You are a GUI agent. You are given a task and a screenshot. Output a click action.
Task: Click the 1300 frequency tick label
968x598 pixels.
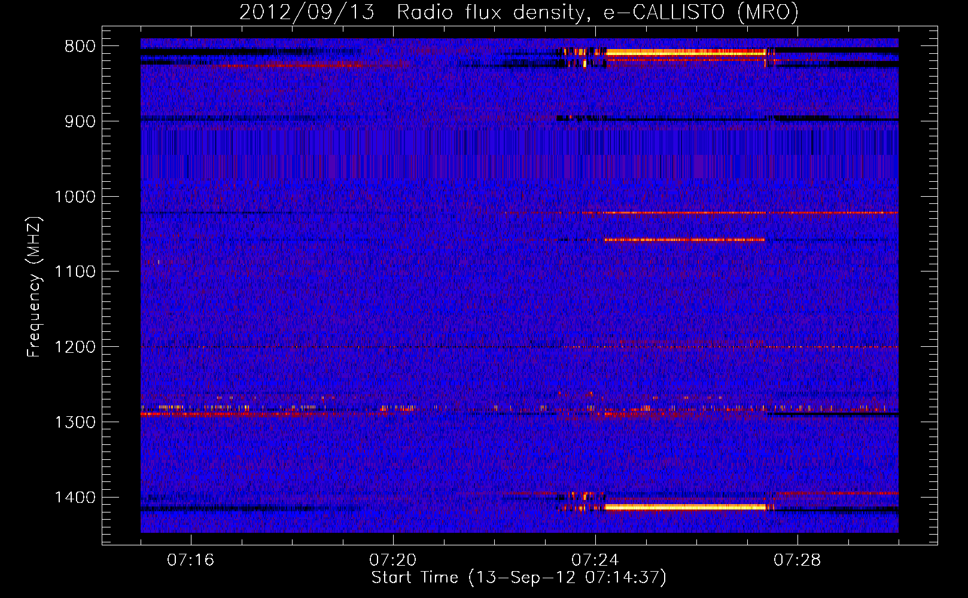[x=75, y=423]
